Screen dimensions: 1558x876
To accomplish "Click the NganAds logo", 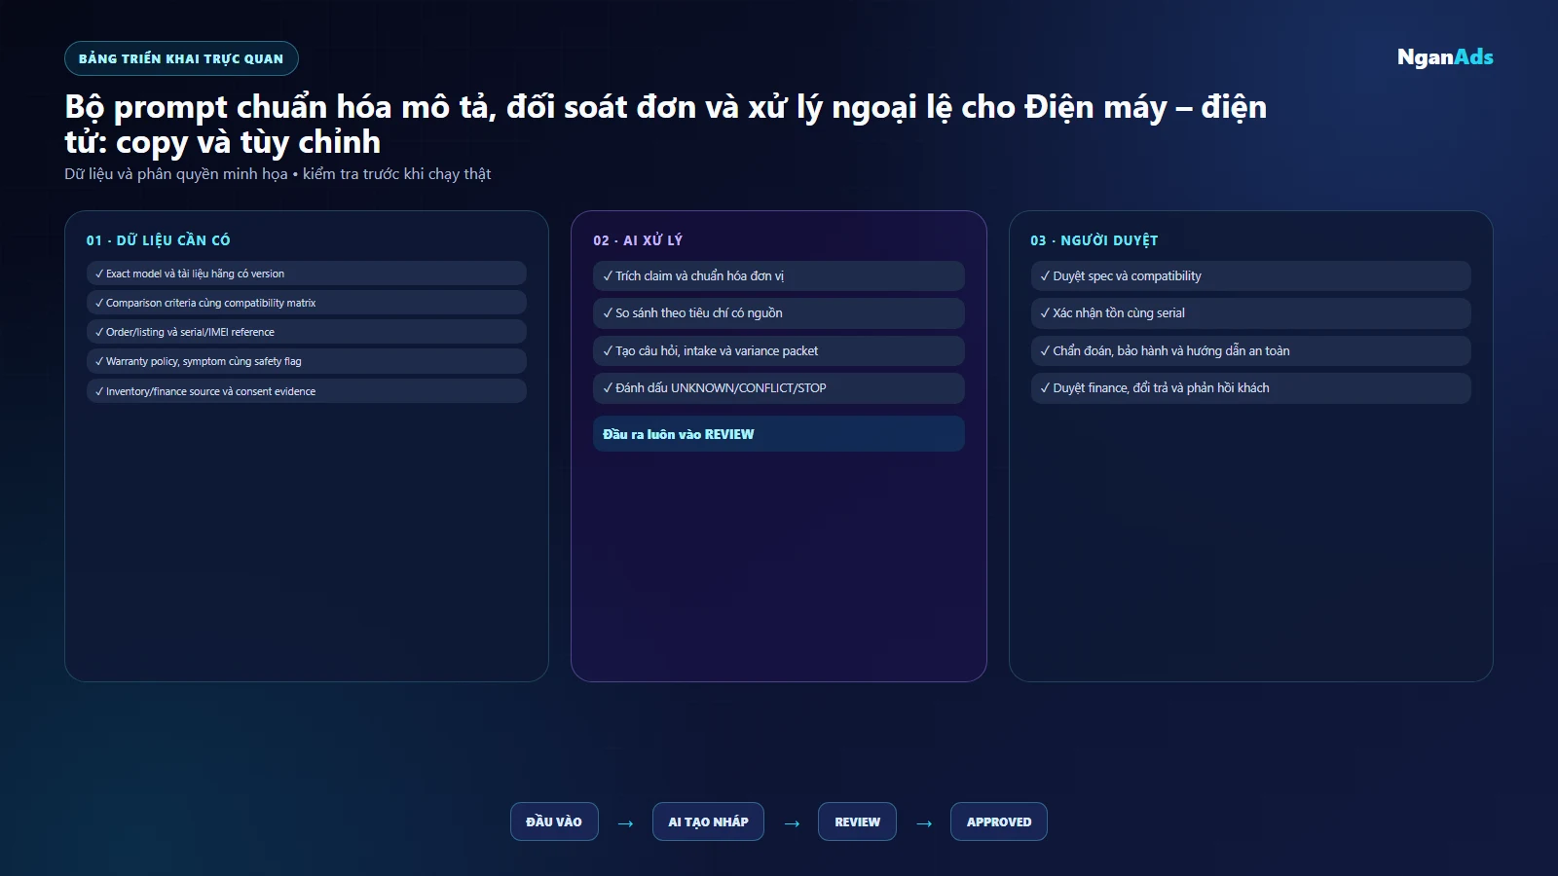I will pos(1445,57).
